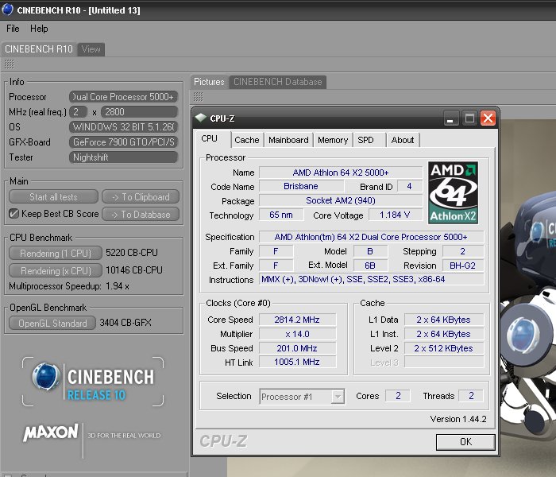Click the CPU count field showing 2
Screen dimensions: 556x477
(78, 112)
